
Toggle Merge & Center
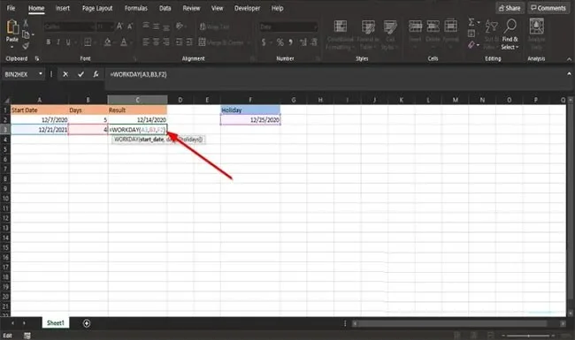click(x=221, y=42)
